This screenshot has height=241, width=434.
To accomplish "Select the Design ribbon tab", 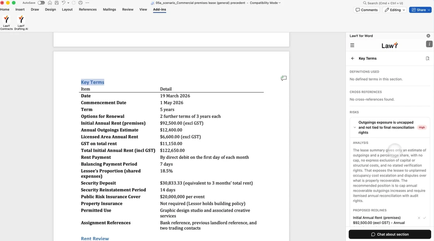I will (50, 9).
